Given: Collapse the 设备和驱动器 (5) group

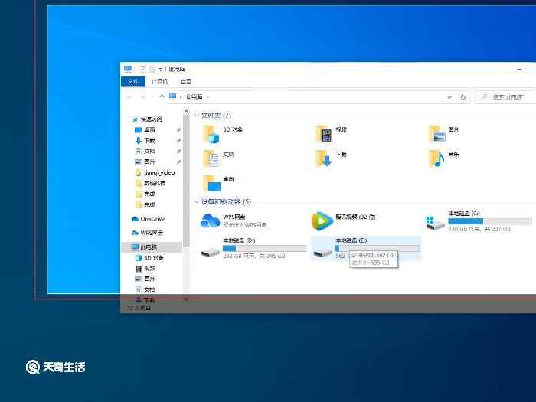Looking at the screenshot, I should [197, 202].
